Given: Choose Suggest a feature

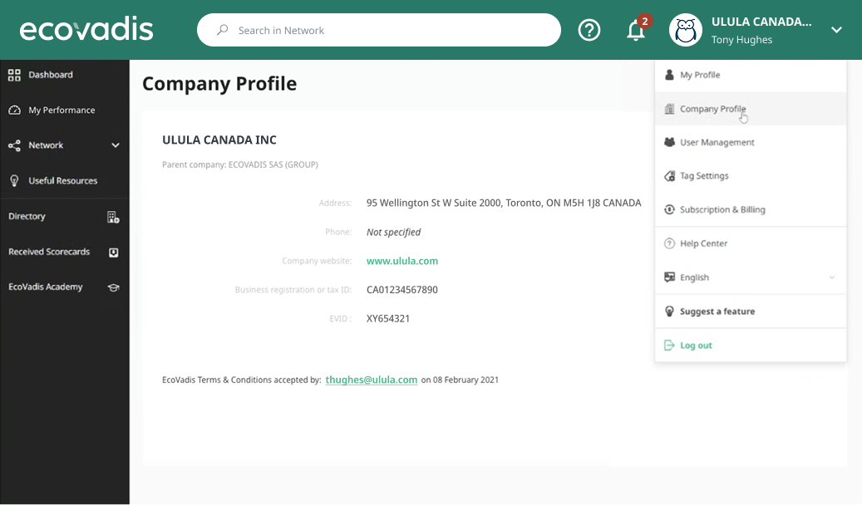Looking at the screenshot, I should 751,311.
